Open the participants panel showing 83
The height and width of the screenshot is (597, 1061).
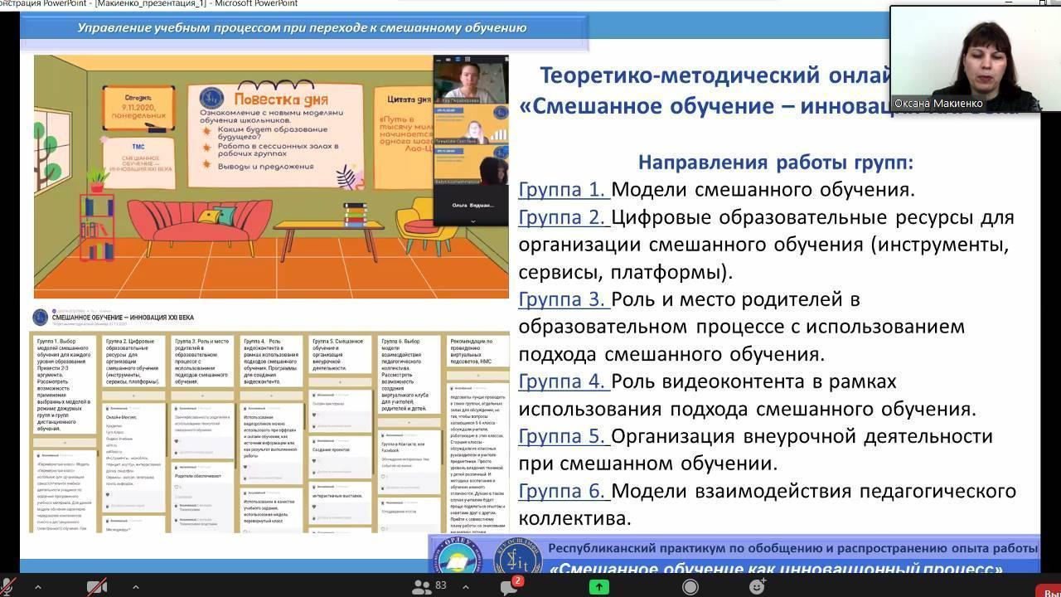(429, 587)
